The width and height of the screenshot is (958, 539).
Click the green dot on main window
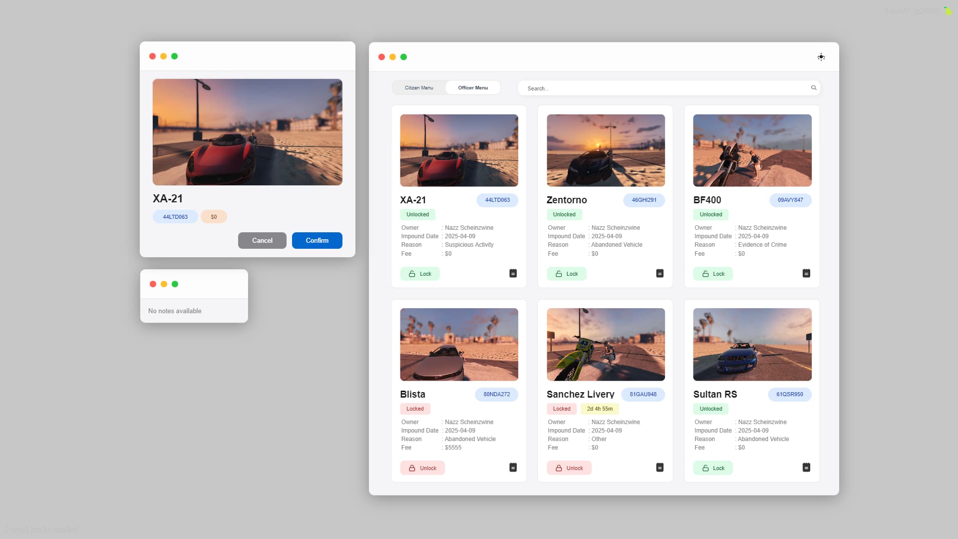[403, 57]
